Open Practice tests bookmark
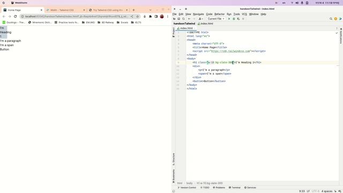This screenshot has width=343, height=193. coord(66,23)
